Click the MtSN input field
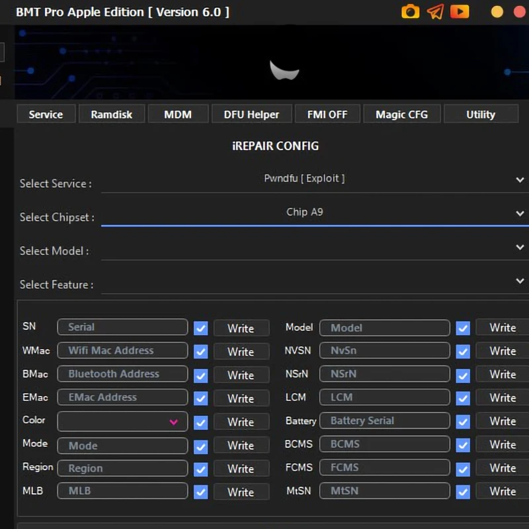This screenshot has height=529, width=529. [385, 491]
